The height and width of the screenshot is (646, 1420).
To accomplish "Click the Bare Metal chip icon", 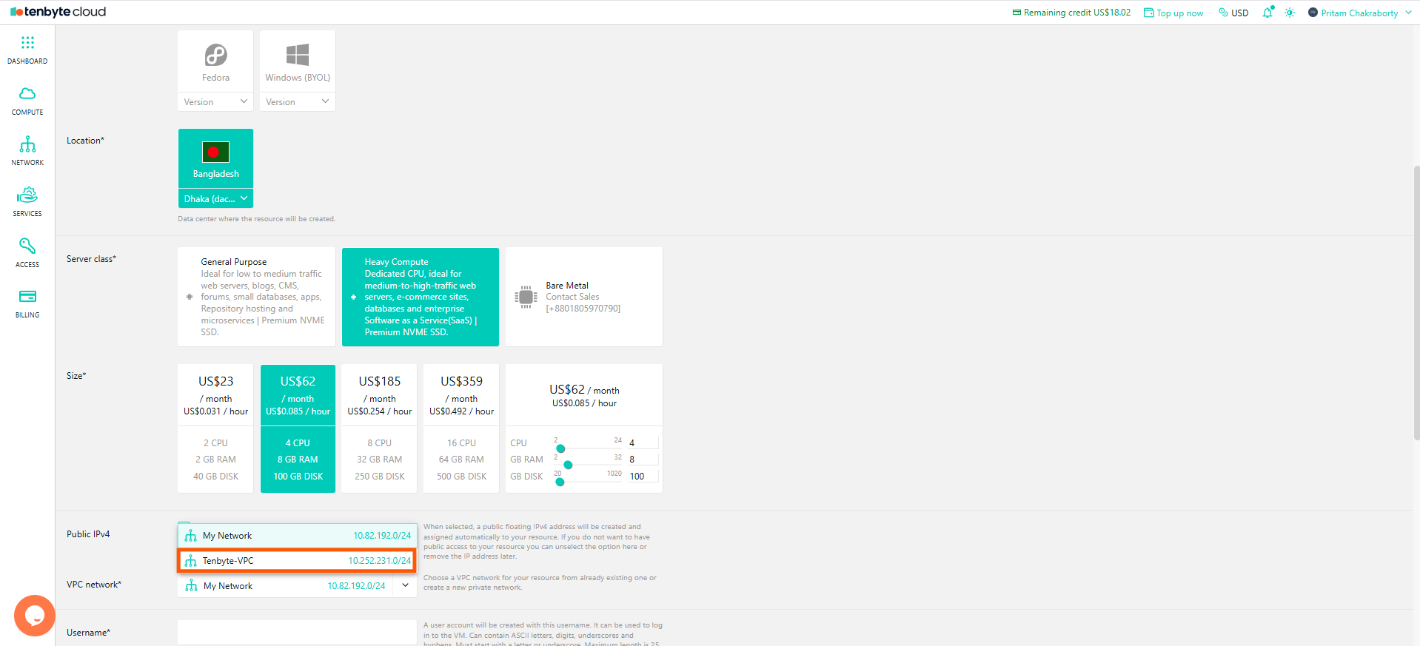I will 526,297.
